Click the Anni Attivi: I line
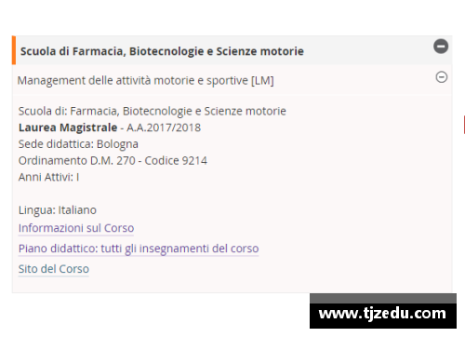This screenshot has height=337, width=465. pyautogui.click(x=48, y=177)
